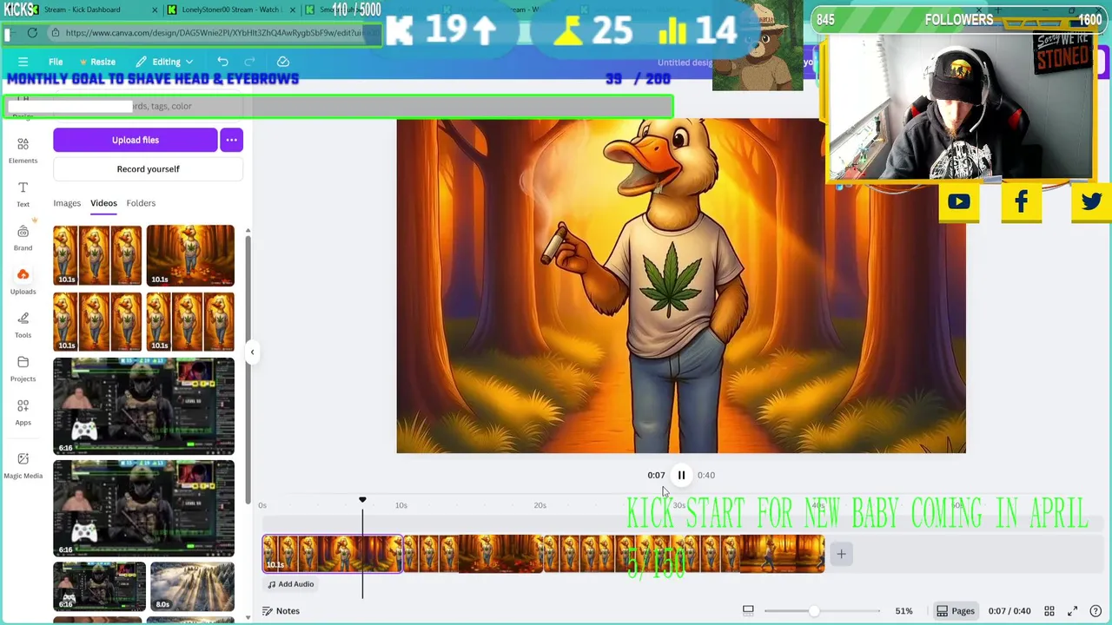Viewport: 1112px width, 625px height.
Task: Click the Record yourself button
Action: (x=148, y=169)
